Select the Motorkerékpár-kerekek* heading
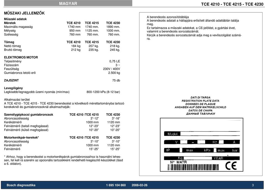Viewport: 265px width, 190px height. click(22, 137)
